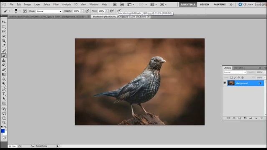Select the Gradient tool
The width and height of the screenshot is (267, 150).
(4, 75)
